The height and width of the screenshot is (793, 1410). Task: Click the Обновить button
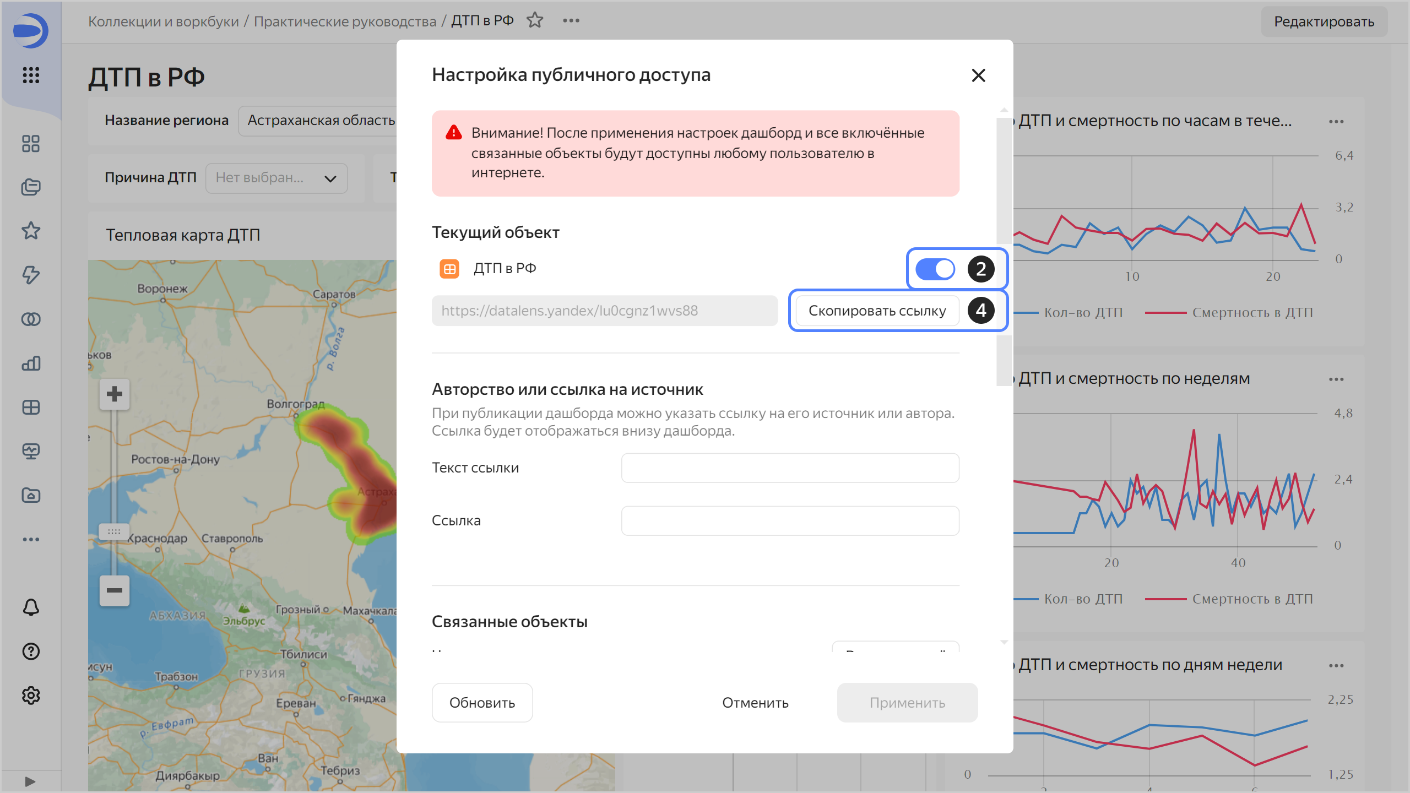[482, 703]
